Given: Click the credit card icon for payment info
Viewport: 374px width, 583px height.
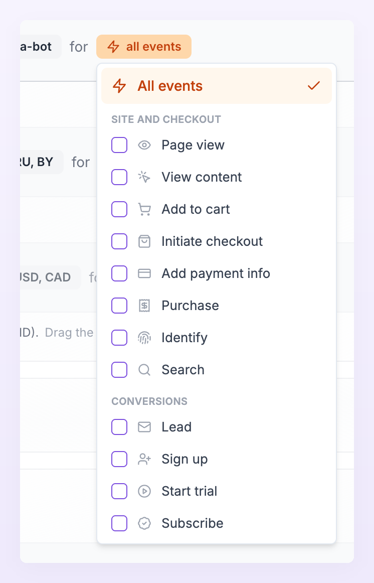Looking at the screenshot, I should 144,273.
